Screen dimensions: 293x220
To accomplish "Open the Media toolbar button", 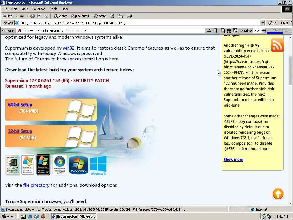I will (100, 16).
